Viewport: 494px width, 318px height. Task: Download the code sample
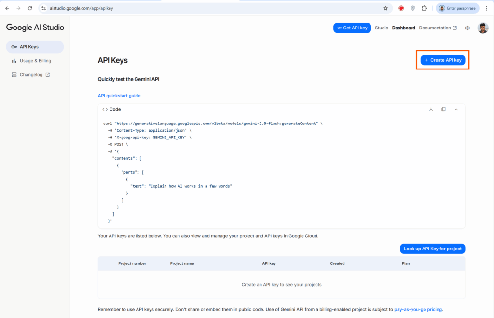click(x=431, y=110)
